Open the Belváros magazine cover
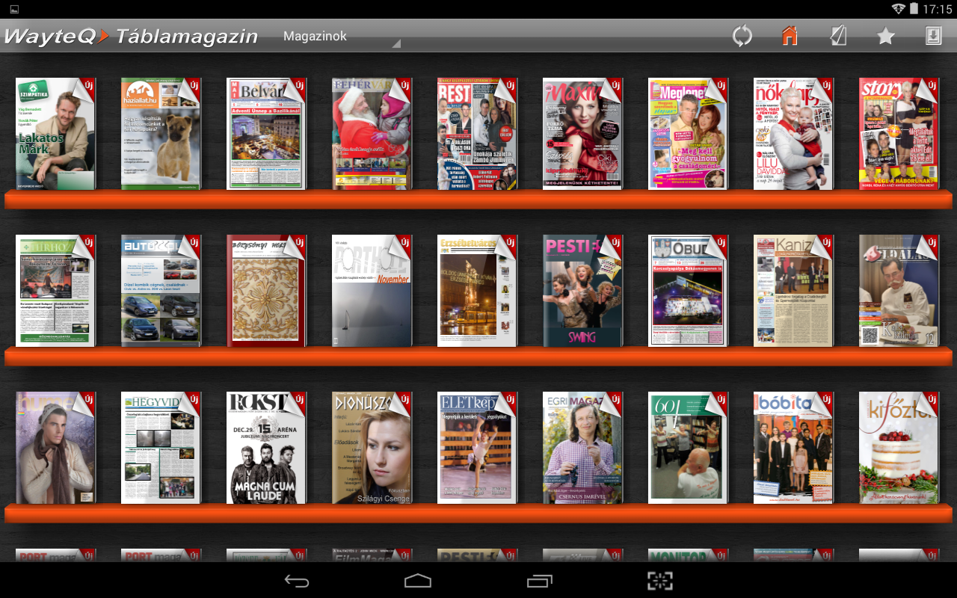Image resolution: width=957 pixels, height=598 pixels. click(266, 134)
